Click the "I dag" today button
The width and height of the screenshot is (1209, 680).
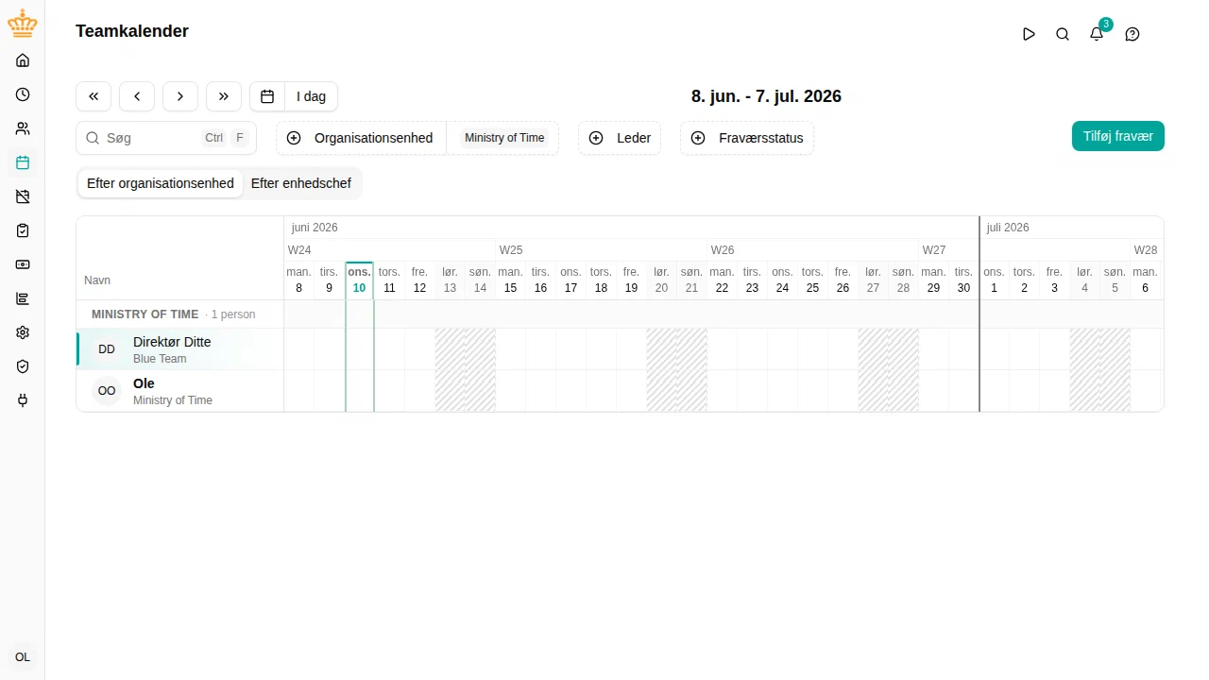pos(311,96)
